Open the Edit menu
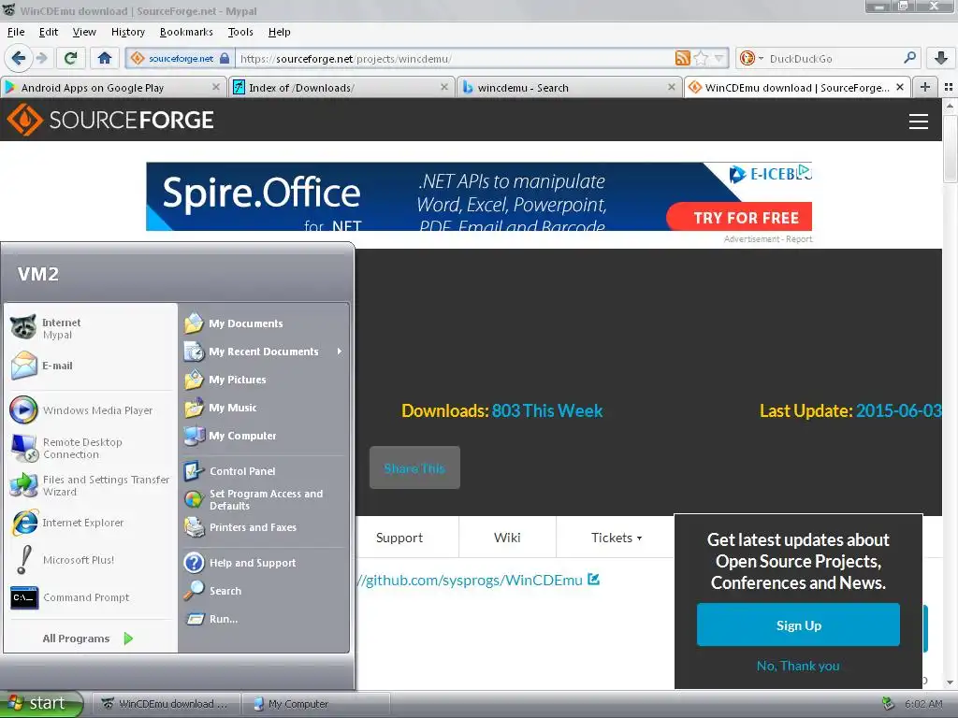 49,32
